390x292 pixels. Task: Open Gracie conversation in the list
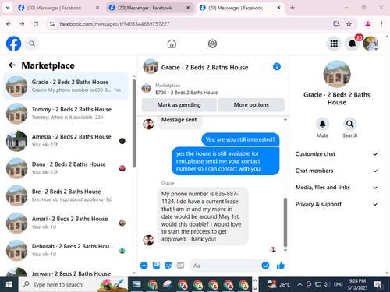66,86
